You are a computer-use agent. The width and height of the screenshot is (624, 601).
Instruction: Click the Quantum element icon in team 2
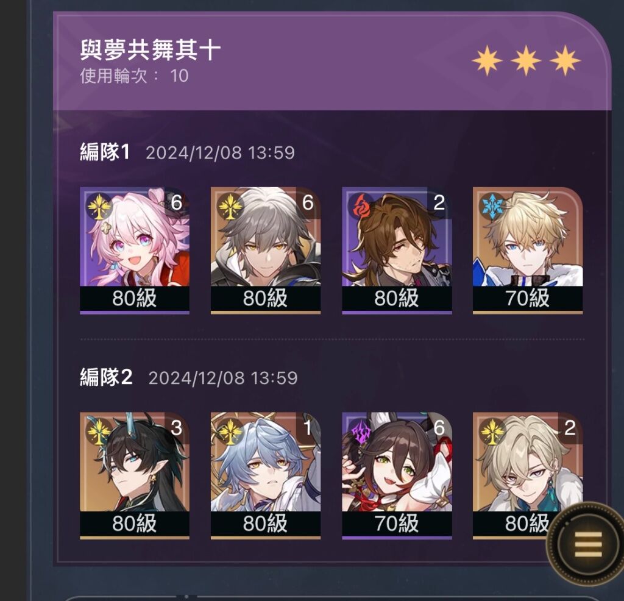[x=361, y=432]
